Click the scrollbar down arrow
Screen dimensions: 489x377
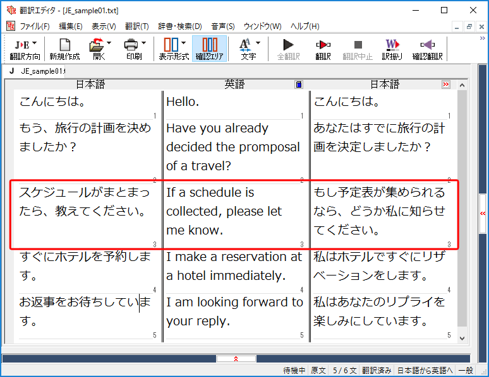(462, 339)
